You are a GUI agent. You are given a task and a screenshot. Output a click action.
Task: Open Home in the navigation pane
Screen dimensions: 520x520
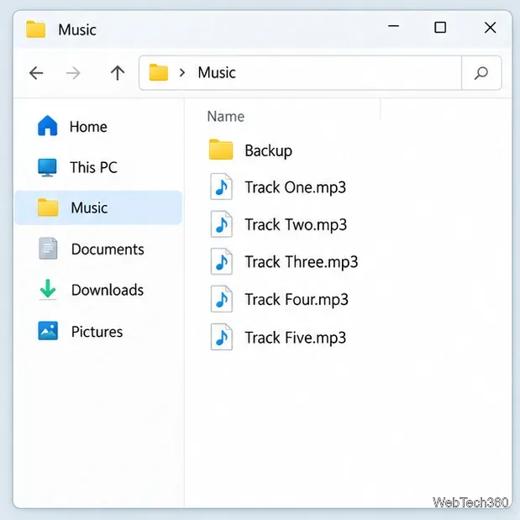(x=88, y=127)
